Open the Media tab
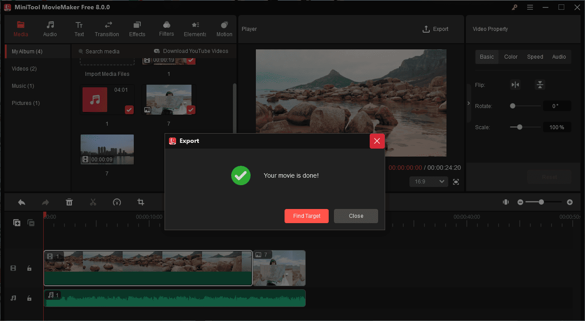Screen dimensions: 585x321 click(21, 29)
